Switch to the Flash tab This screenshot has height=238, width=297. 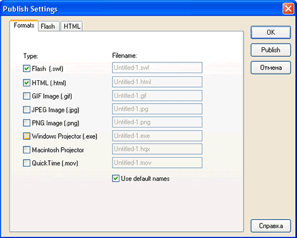pyautogui.click(x=49, y=27)
